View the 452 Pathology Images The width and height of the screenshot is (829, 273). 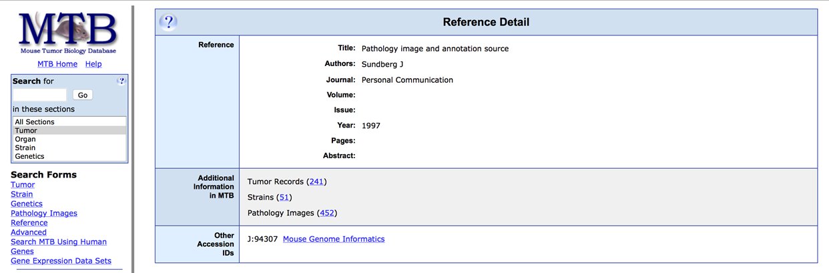click(327, 213)
